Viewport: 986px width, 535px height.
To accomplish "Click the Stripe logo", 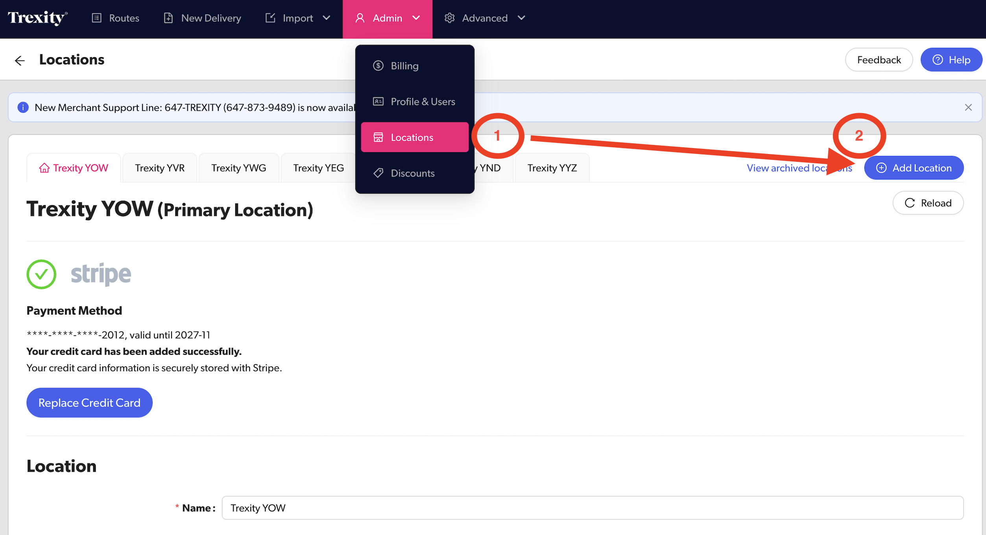I will coord(101,274).
